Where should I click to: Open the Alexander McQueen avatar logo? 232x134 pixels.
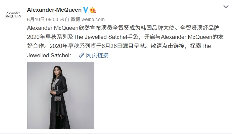tap(13, 15)
